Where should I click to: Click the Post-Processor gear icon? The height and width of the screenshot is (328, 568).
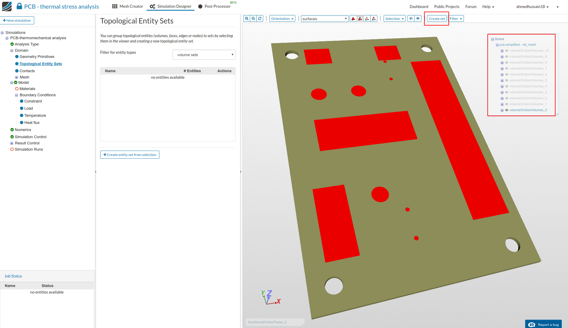(200, 6)
